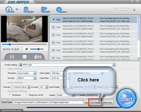
Task: Uncheck the Title1 checkbox
Action: (53, 20)
